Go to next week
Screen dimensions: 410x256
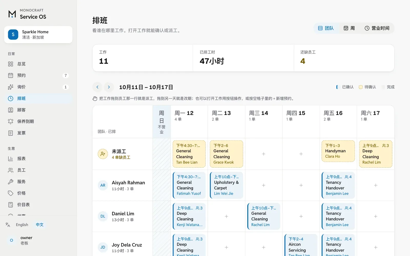(109, 87)
